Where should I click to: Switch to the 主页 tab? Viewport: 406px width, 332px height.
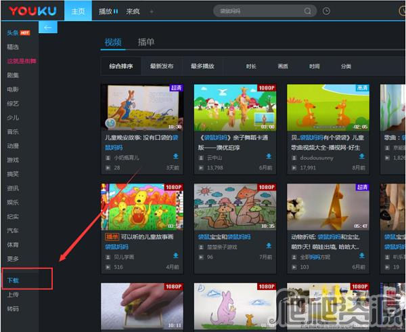pos(78,11)
